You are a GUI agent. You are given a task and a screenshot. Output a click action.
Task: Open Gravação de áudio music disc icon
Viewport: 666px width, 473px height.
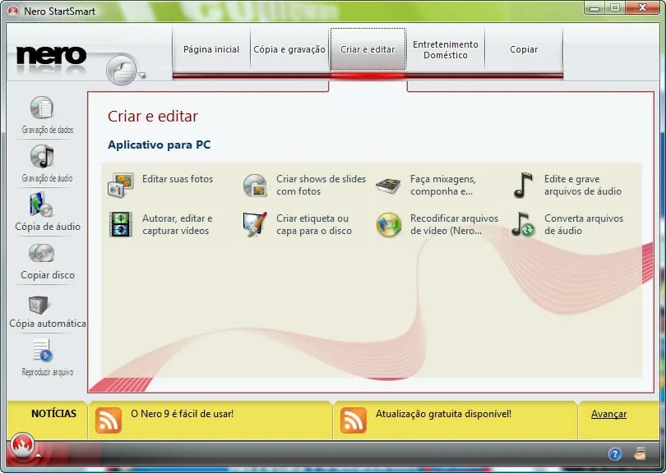coord(42,156)
